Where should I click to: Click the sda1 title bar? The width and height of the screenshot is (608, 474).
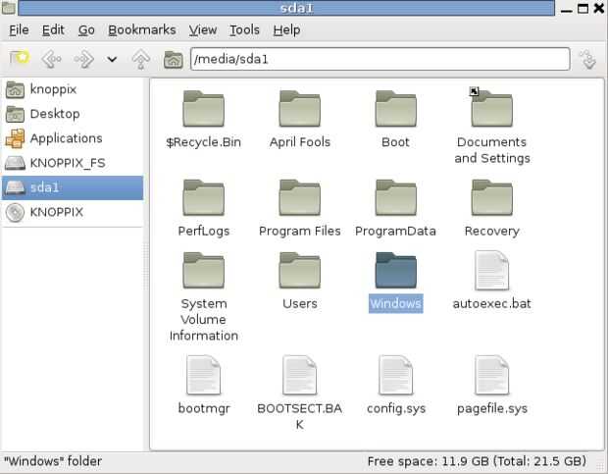(286, 8)
